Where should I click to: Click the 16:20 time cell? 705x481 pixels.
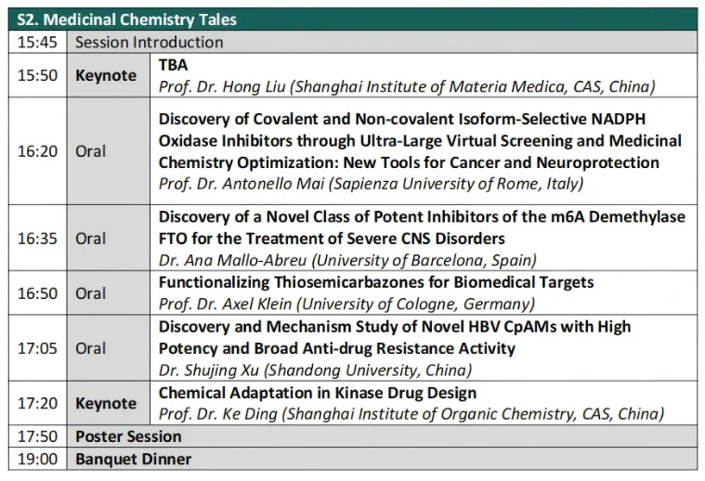37,151
